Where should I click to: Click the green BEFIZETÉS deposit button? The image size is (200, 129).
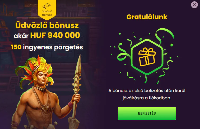click(147, 114)
